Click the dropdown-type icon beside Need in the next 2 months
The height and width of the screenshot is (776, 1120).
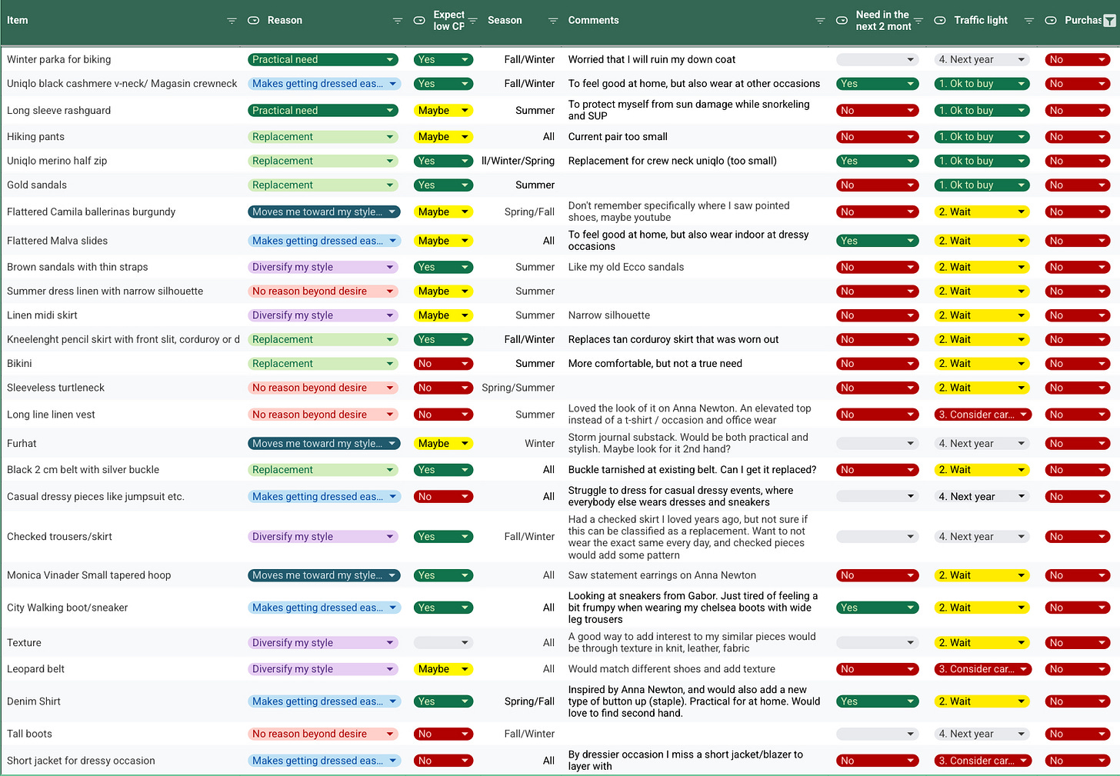click(x=842, y=21)
